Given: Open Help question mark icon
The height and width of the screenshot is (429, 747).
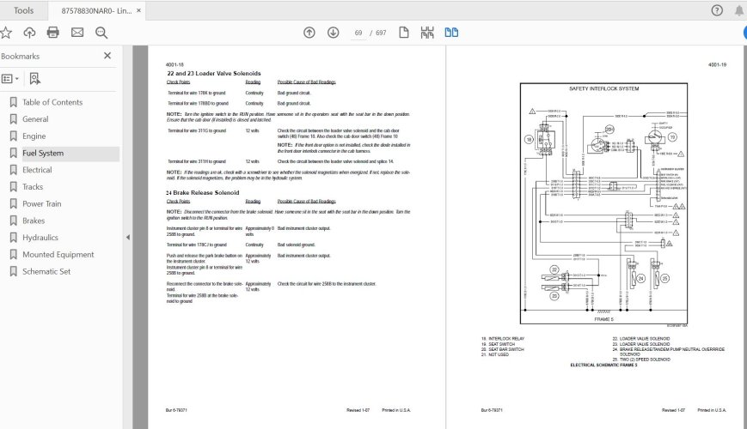Looking at the screenshot, I should pos(717,10).
